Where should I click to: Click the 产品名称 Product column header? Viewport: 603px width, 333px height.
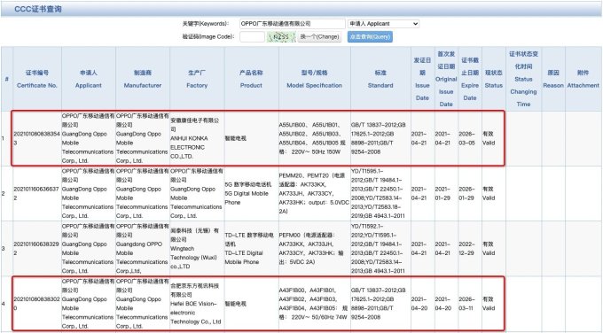(x=251, y=79)
